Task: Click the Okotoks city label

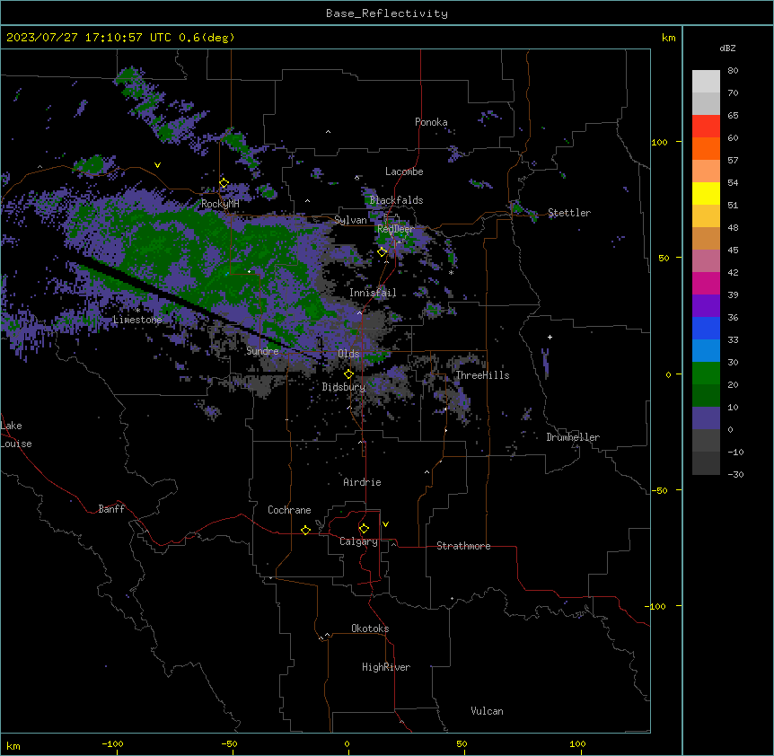Action: tap(370, 629)
